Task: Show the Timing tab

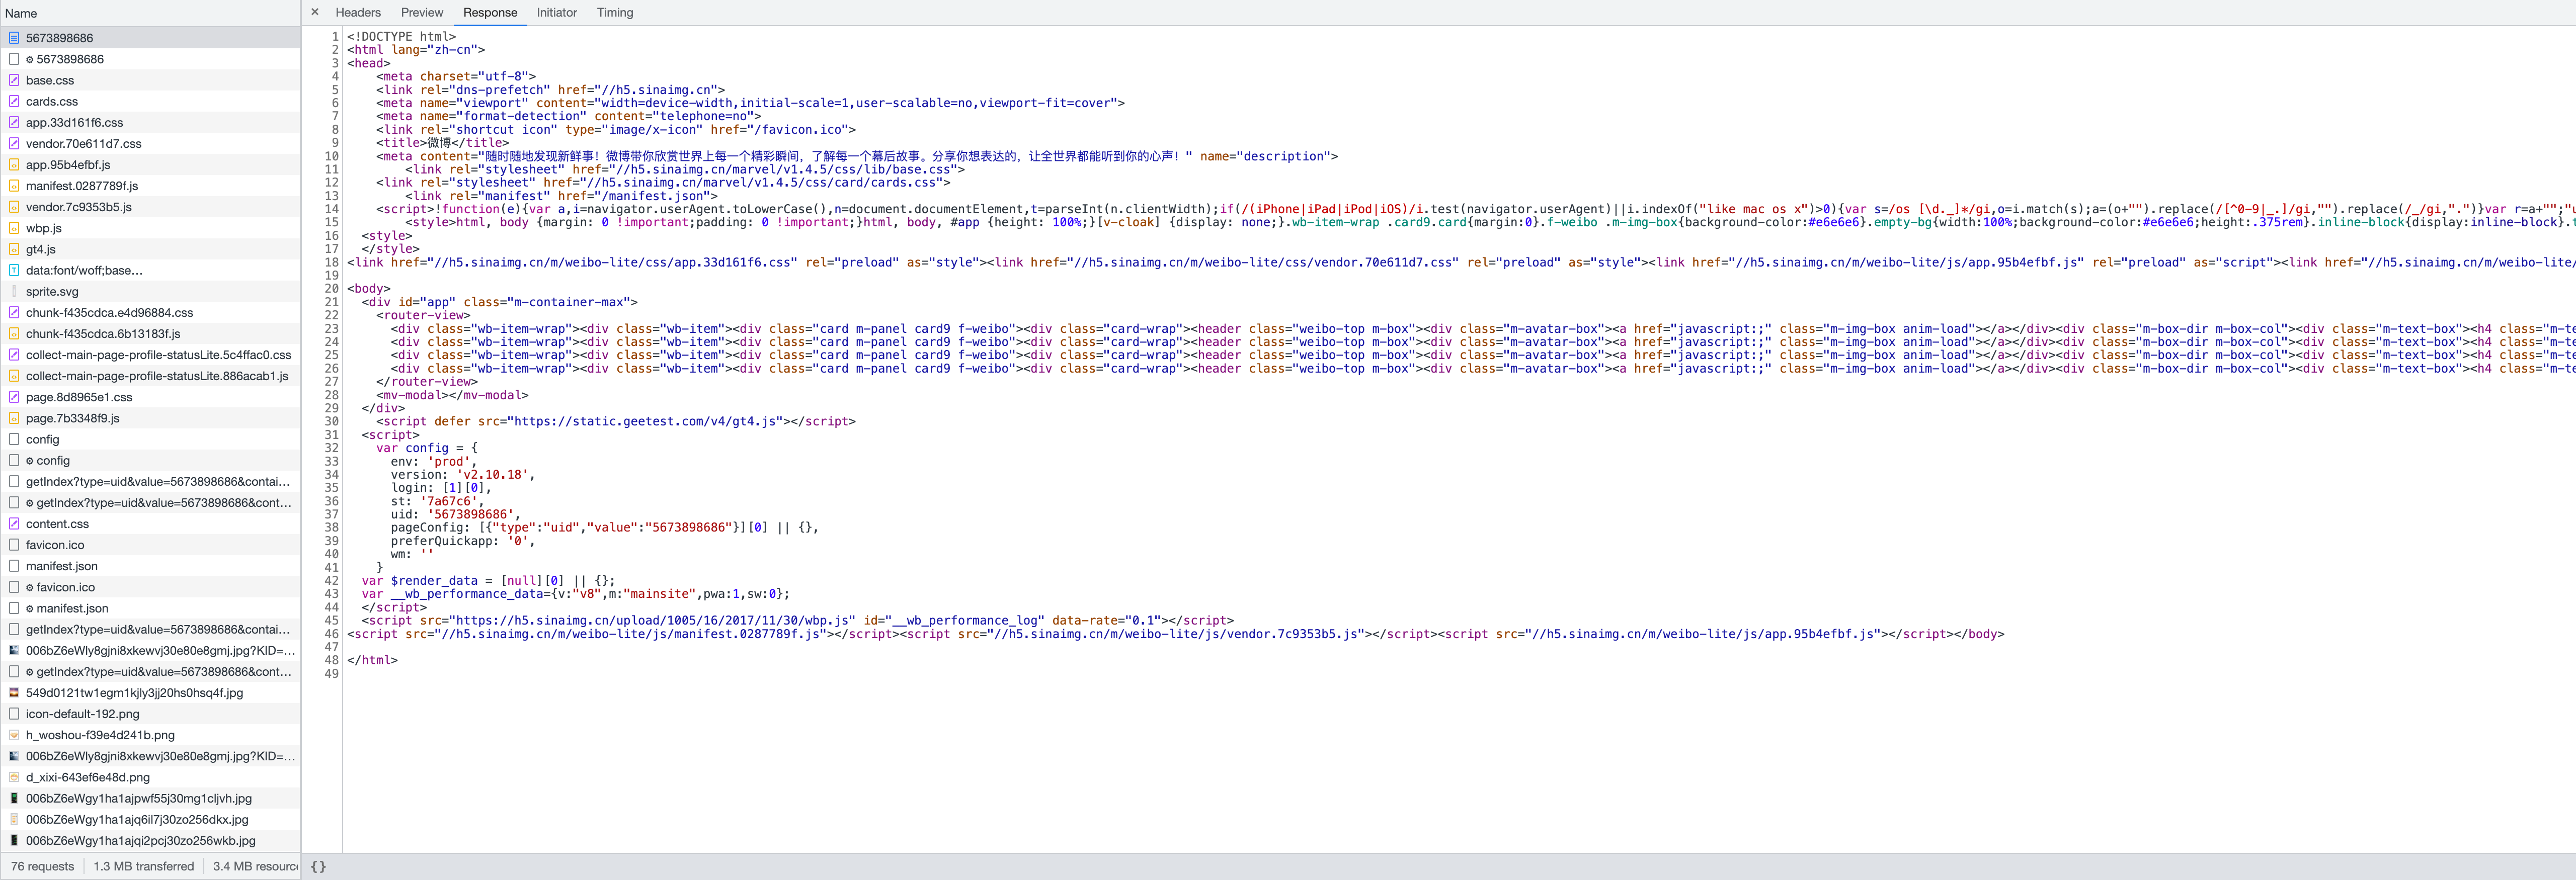Action: (615, 13)
